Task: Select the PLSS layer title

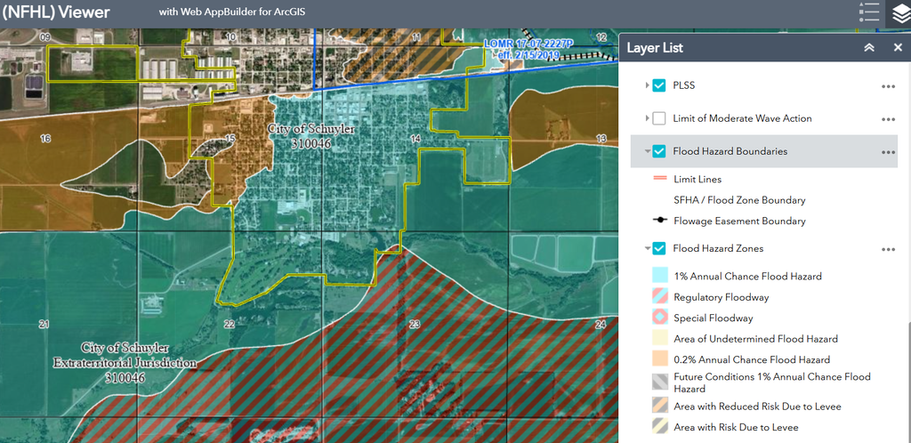Action: tap(684, 85)
